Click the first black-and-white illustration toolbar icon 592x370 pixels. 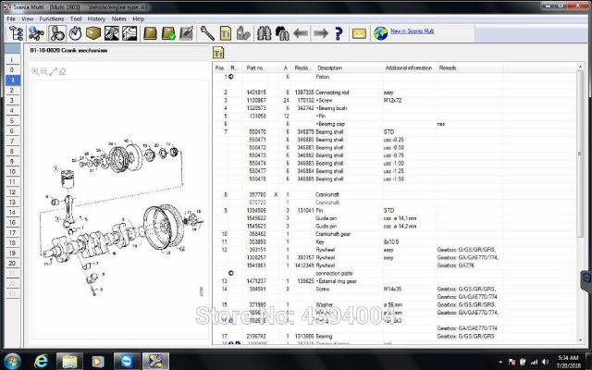pos(111,33)
